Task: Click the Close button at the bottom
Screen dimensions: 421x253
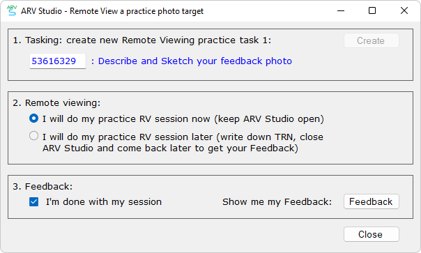Action: (x=372, y=234)
